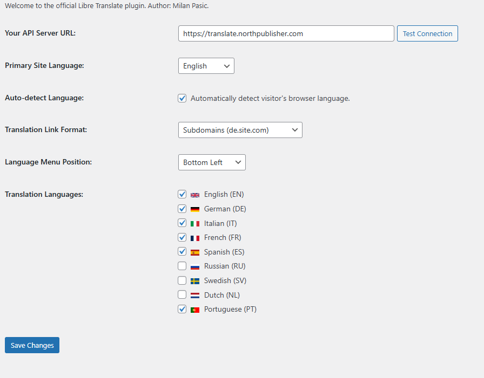Open the Language Menu Position dropdown

coord(212,162)
